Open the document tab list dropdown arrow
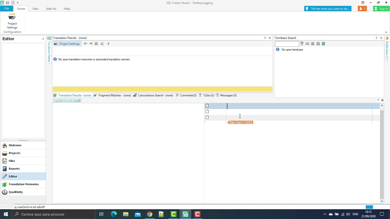 pyautogui.click(x=378, y=100)
